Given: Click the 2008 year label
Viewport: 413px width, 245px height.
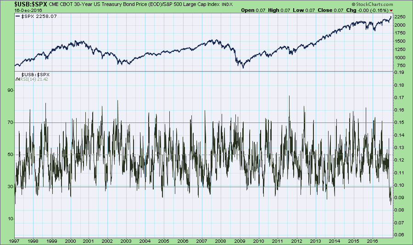Looking at the screenshot, I should (220, 241).
